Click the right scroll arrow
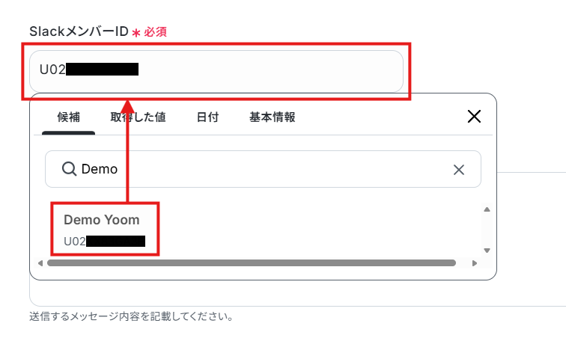 pyautogui.click(x=475, y=263)
